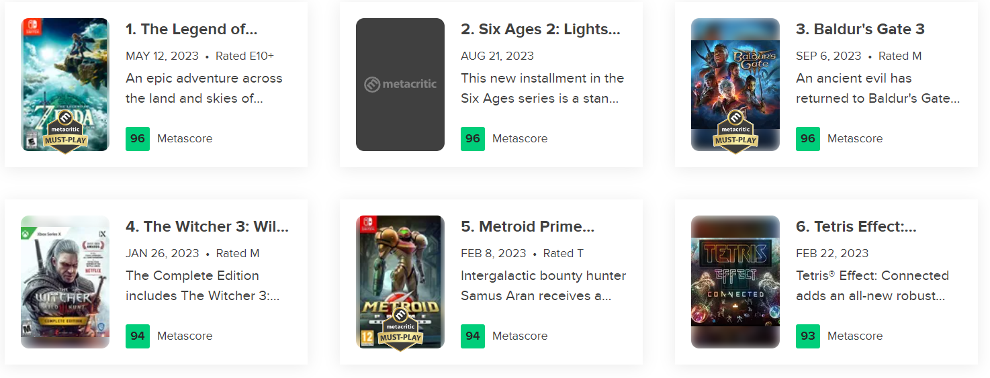Click the Metacritic logo on gray placeholder

point(400,85)
